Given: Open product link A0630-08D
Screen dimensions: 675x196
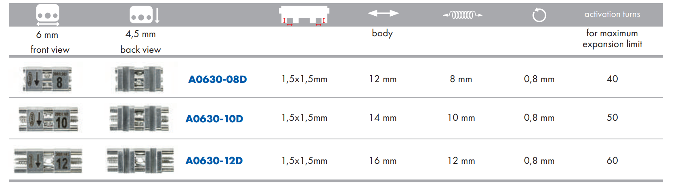Looking at the screenshot, I should [218, 79].
